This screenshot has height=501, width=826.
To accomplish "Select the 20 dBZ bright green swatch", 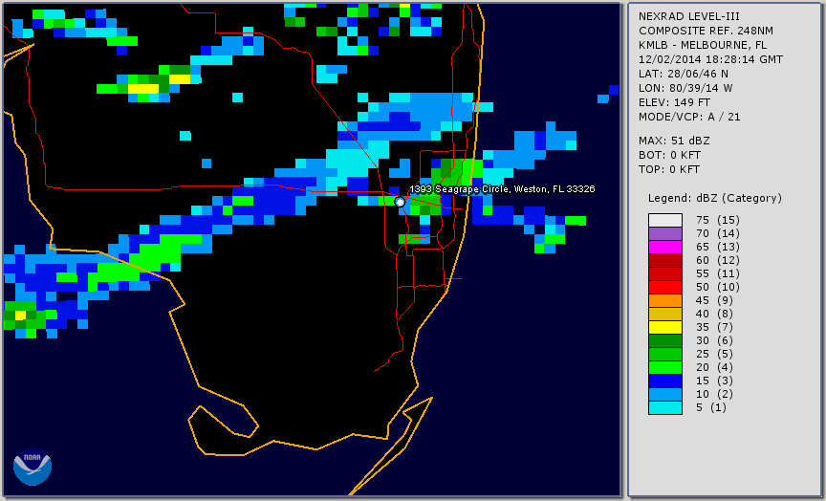I will pos(665,368).
